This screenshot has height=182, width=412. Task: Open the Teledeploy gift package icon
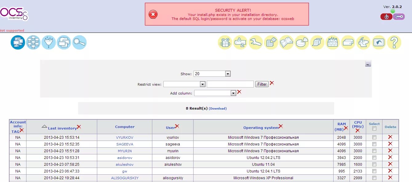coord(225,42)
